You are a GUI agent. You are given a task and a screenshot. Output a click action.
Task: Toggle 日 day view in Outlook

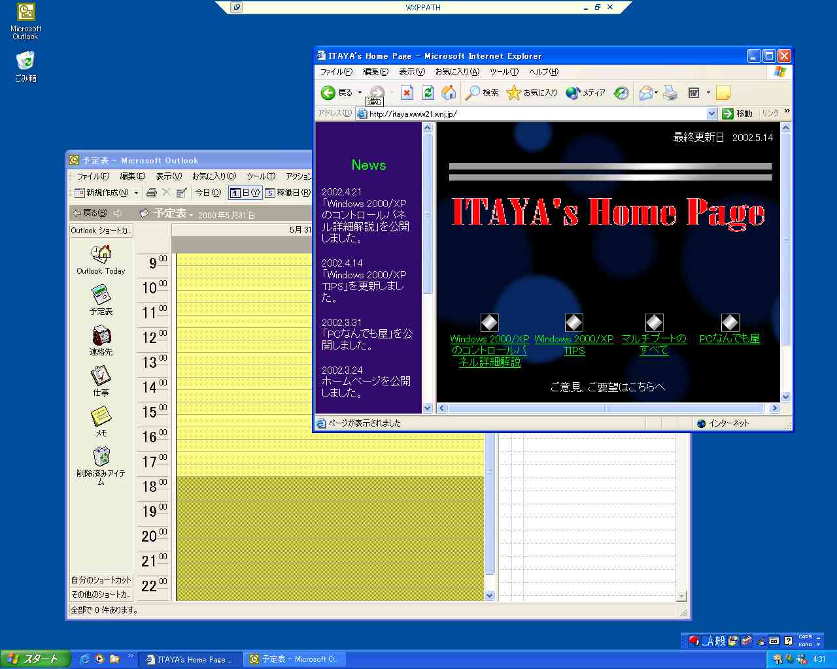(245, 193)
